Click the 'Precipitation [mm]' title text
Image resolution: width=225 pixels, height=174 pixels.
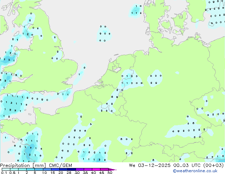pyautogui.click(x=23, y=165)
